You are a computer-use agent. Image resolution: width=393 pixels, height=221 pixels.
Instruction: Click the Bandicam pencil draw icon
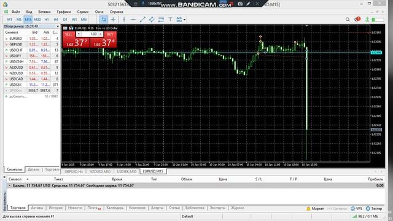coord(248,4)
